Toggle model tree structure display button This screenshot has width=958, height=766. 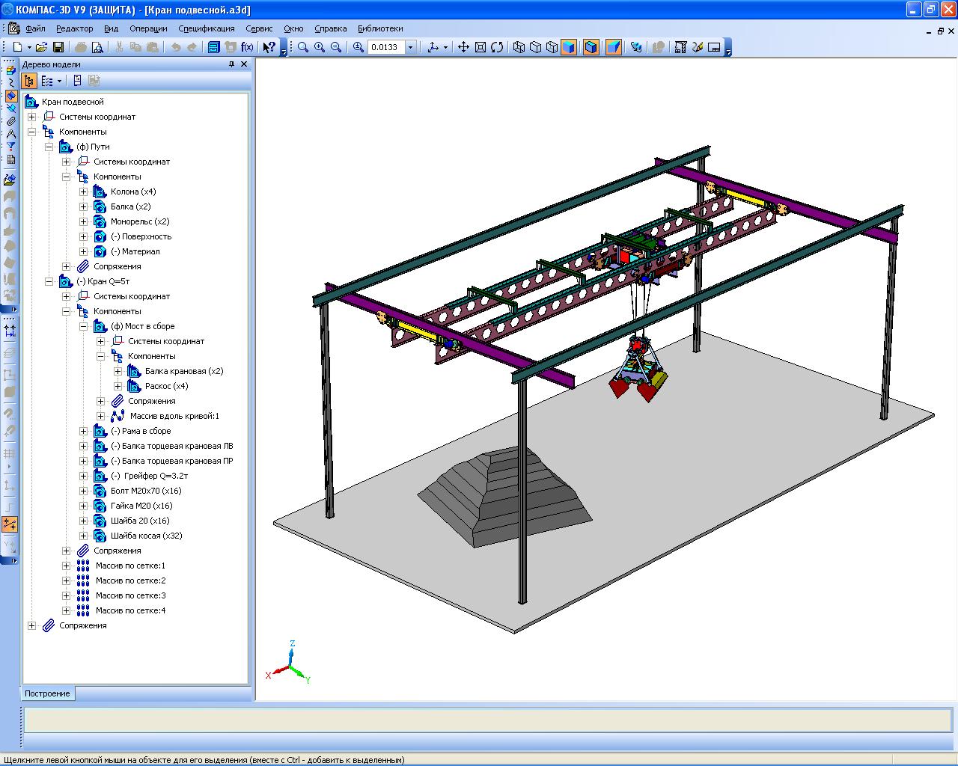30,81
